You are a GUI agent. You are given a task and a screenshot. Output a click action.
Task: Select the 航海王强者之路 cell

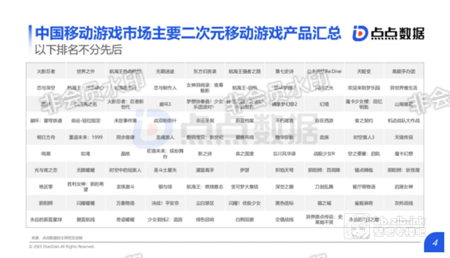[x=245, y=71]
